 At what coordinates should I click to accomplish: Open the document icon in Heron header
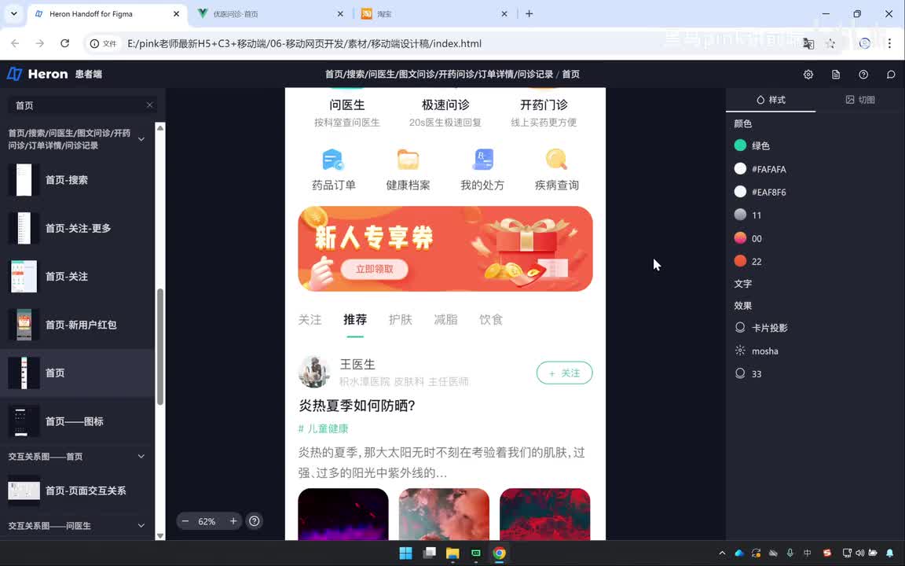pos(836,75)
